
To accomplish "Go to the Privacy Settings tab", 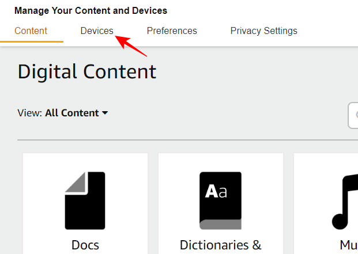I will [263, 31].
